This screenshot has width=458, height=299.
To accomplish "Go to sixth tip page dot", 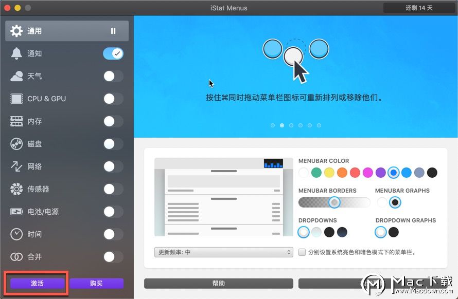I will pos(319,125).
